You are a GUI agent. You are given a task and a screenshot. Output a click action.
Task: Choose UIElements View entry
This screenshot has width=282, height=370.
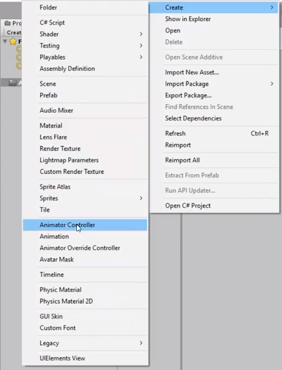coord(85,358)
